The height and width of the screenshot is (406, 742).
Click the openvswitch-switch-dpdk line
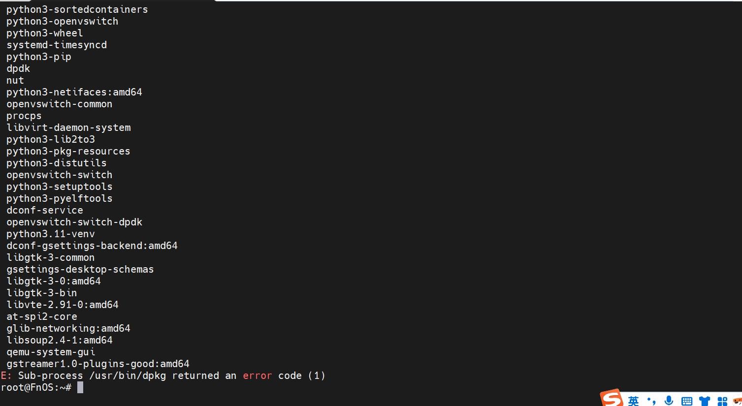tap(74, 222)
